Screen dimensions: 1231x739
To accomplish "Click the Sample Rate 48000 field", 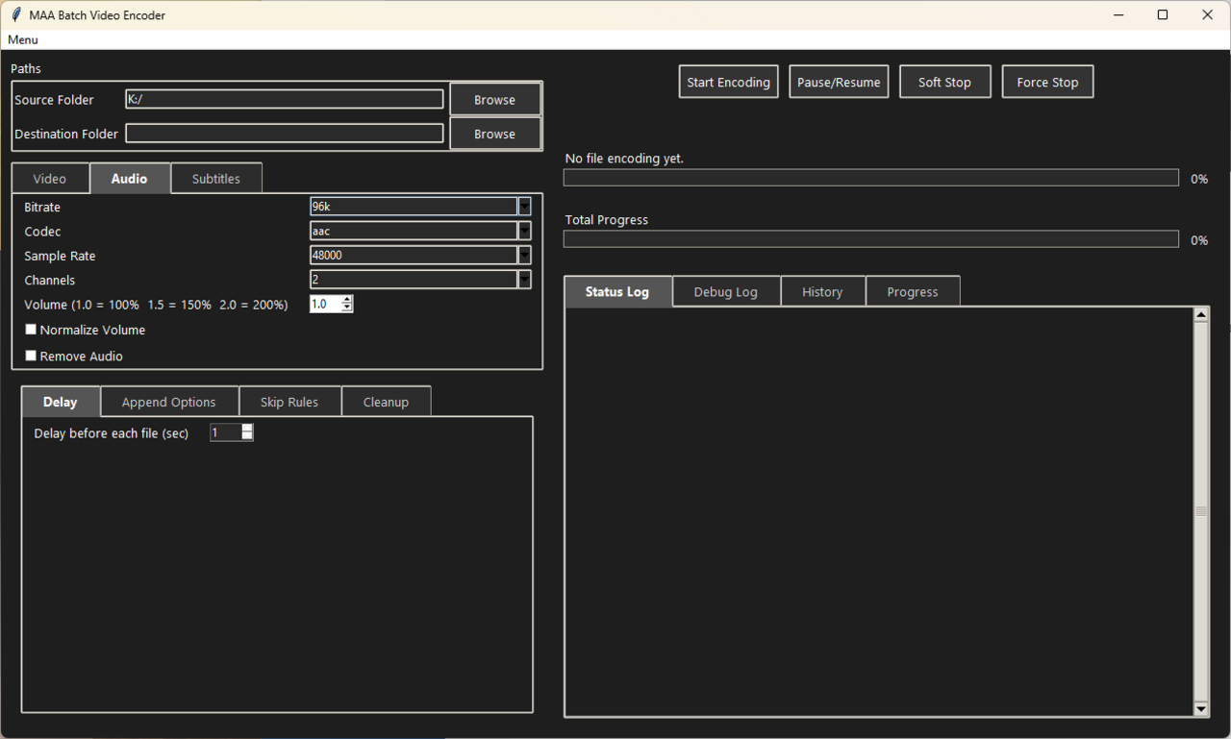I will 414,255.
